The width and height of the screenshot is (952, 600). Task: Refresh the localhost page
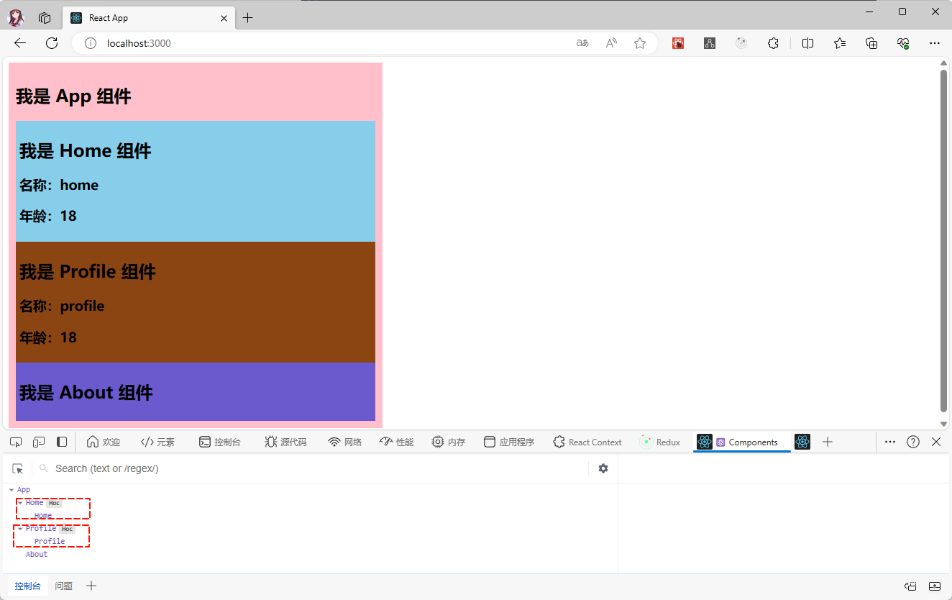[x=52, y=43]
